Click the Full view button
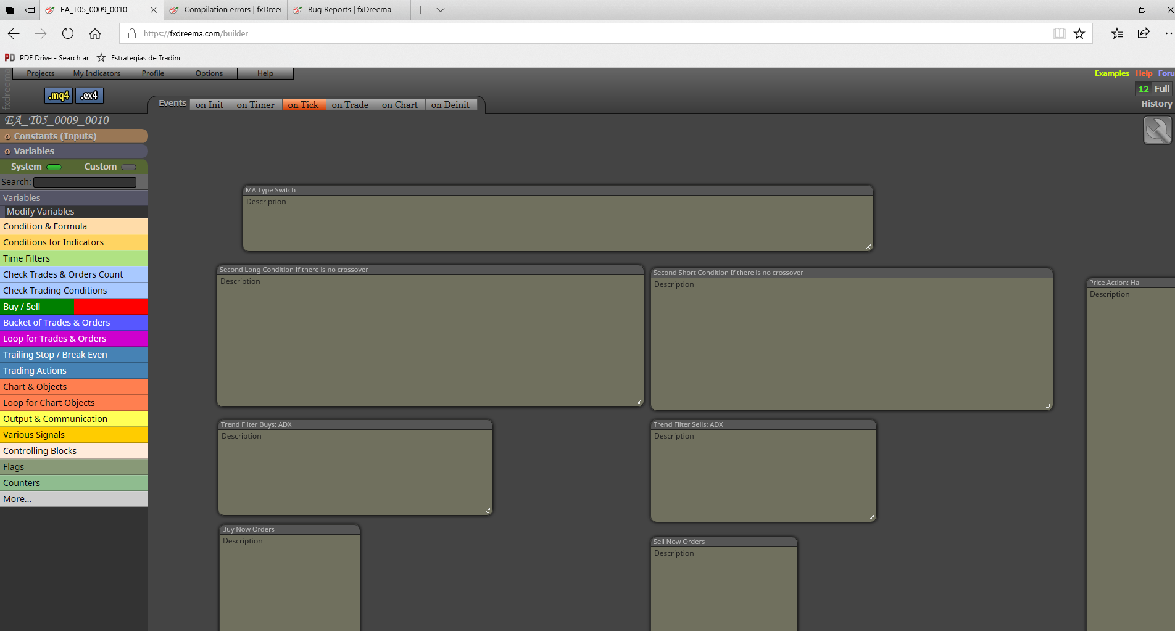This screenshot has height=631, width=1175. click(x=1162, y=89)
